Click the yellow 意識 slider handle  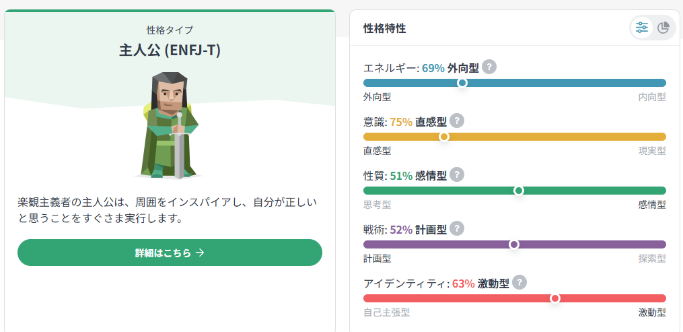click(x=444, y=137)
